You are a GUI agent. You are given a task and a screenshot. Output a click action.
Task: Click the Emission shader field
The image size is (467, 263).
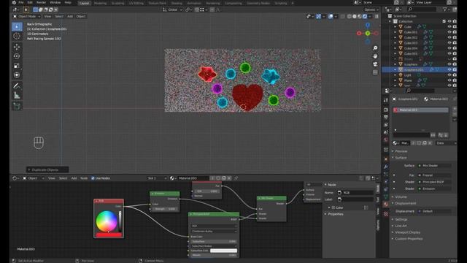[x=434, y=188]
